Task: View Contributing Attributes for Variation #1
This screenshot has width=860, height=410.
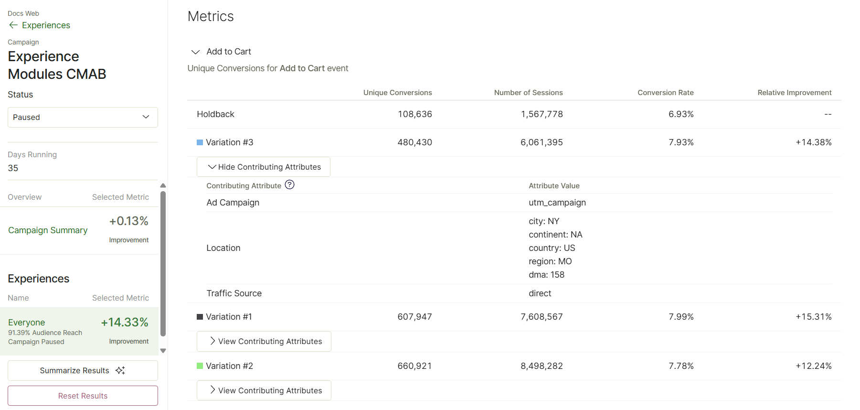Action: [x=264, y=341]
